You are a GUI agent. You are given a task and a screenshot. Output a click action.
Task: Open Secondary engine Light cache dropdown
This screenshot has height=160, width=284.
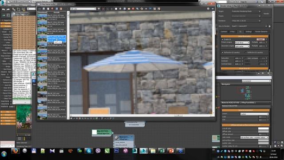click(242, 46)
